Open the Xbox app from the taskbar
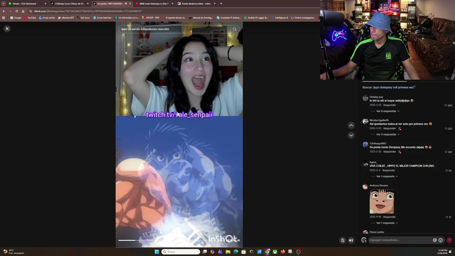The width and height of the screenshot is (455, 256). click(x=275, y=252)
